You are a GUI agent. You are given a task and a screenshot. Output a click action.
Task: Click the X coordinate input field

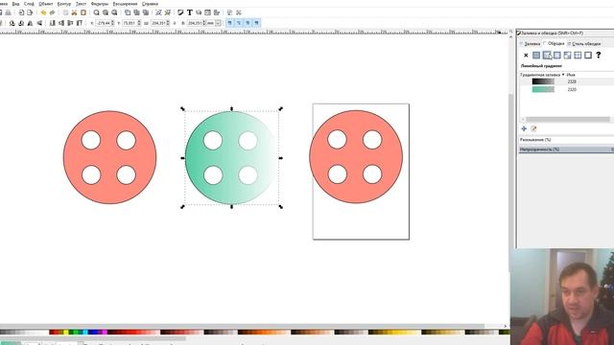[105, 23]
